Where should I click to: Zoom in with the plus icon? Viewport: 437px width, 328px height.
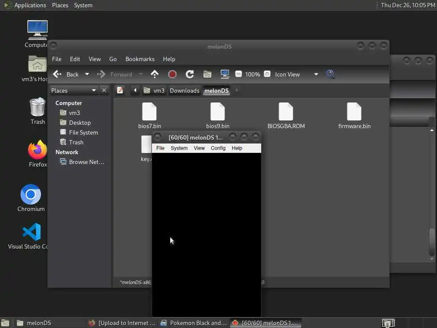click(x=267, y=74)
